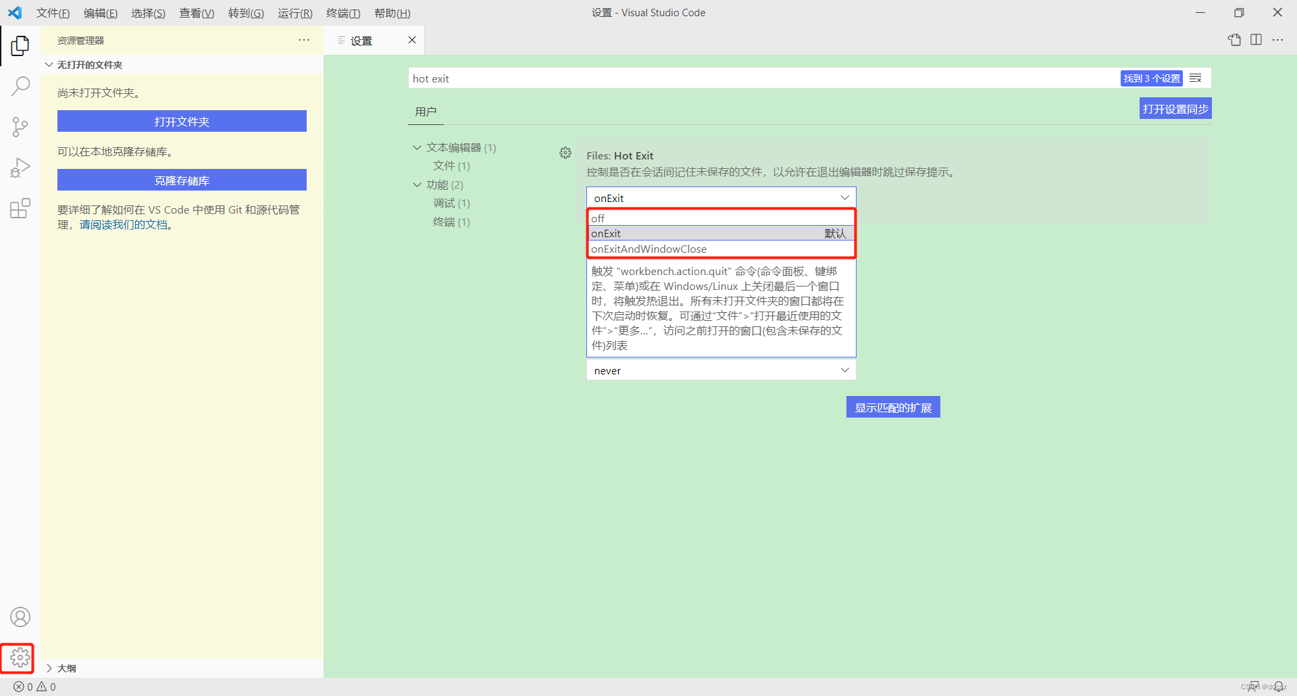Open the Source Control view icon
Image resolution: width=1297 pixels, height=696 pixels.
pos(20,127)
